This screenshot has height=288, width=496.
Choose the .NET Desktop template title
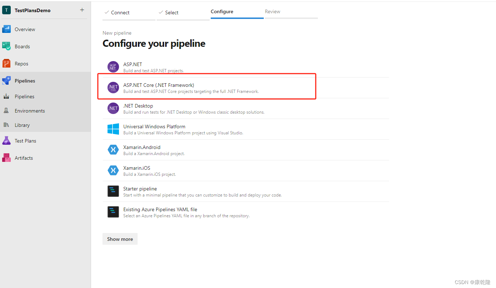click(x=138, y=106)
